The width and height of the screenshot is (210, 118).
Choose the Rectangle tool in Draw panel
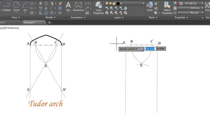tap(32, 4)
